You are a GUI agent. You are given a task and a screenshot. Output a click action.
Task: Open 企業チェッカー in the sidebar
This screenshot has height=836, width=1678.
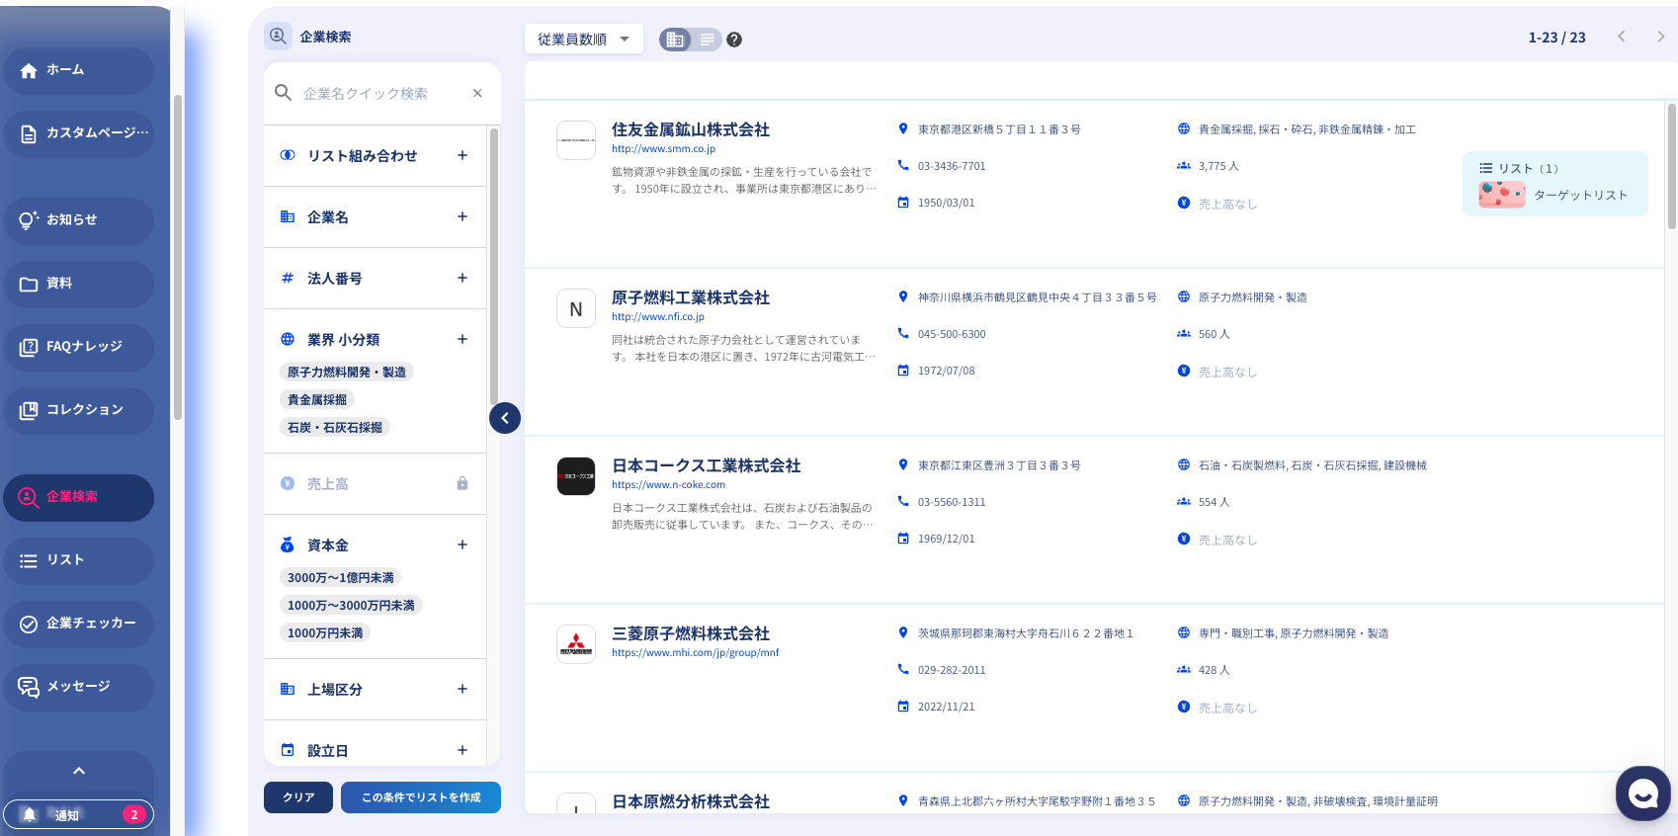pyautogui.click(x=78, y=624)
